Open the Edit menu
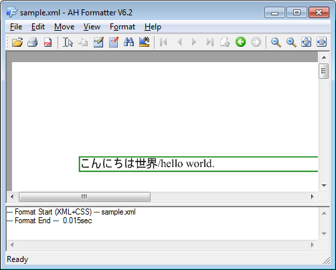336x270 pixels. click(38, 27)
